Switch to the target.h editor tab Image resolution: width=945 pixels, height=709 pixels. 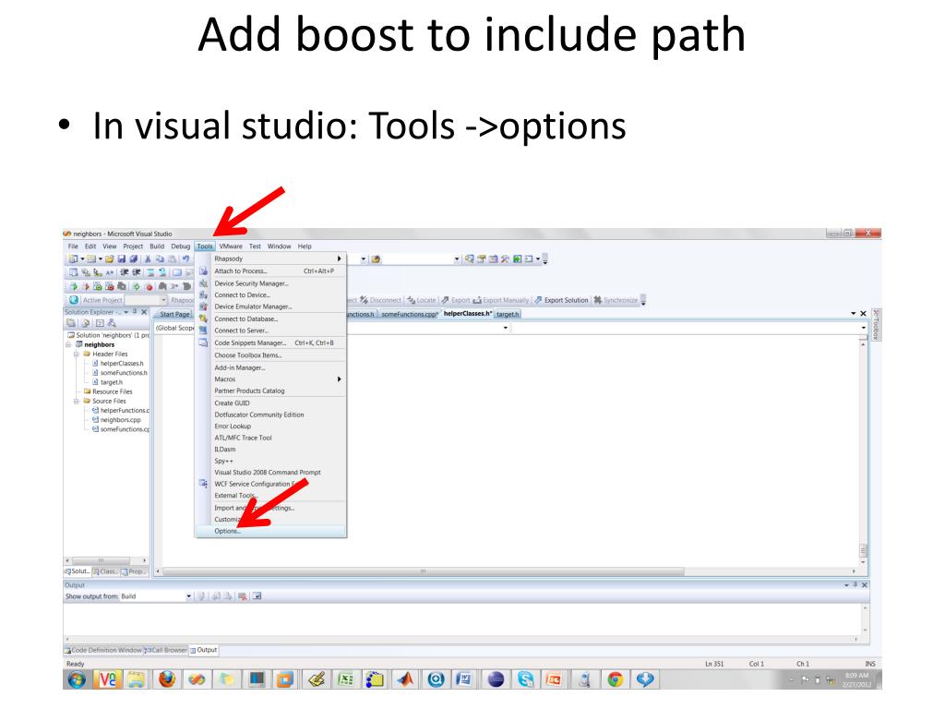pos(508,314)
